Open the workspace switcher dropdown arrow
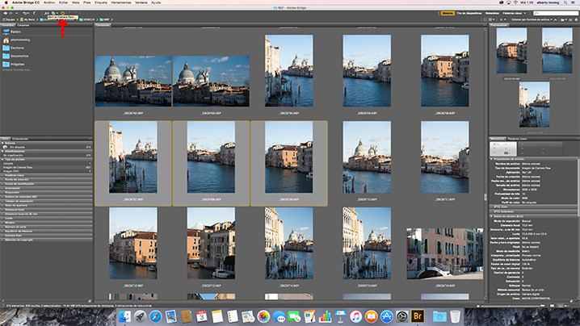Viewport: 580px width, 326px height. 525,13
